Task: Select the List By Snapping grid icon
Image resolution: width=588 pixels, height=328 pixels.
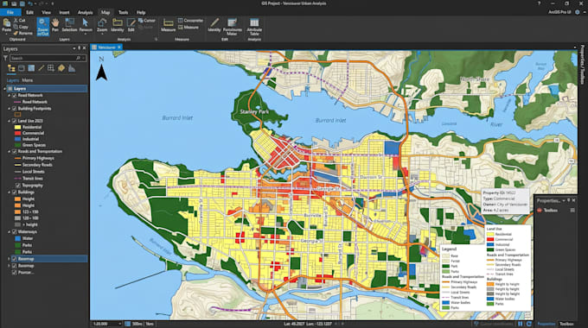Action: pos(51,68)
